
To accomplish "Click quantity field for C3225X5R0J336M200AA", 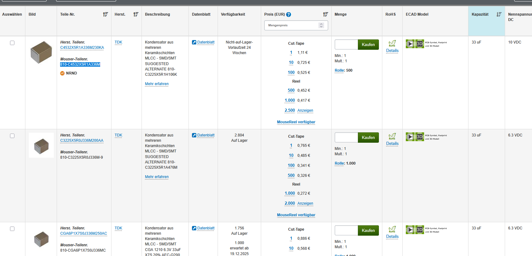I will pos(346,137).
